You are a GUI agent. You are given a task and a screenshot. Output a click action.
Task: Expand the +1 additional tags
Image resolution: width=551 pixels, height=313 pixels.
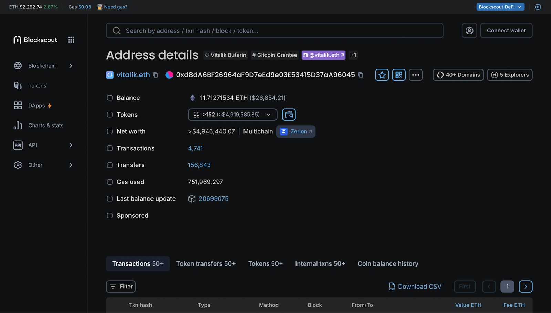click(353, 55)
